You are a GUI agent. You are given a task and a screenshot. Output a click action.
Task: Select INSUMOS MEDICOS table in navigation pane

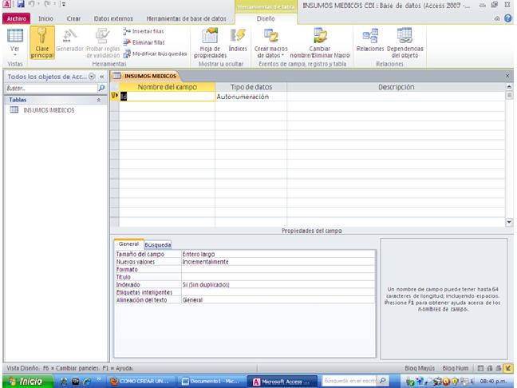(x=49, y=110)
